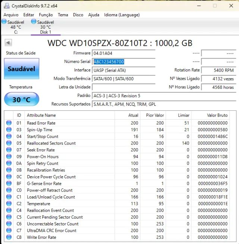Click the status orb for Current Pending Sector Count

[x=9, y=217]
